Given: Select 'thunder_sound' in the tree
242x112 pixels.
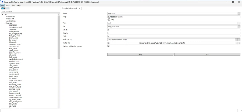Looking at the screenshot, I should 14,93.
